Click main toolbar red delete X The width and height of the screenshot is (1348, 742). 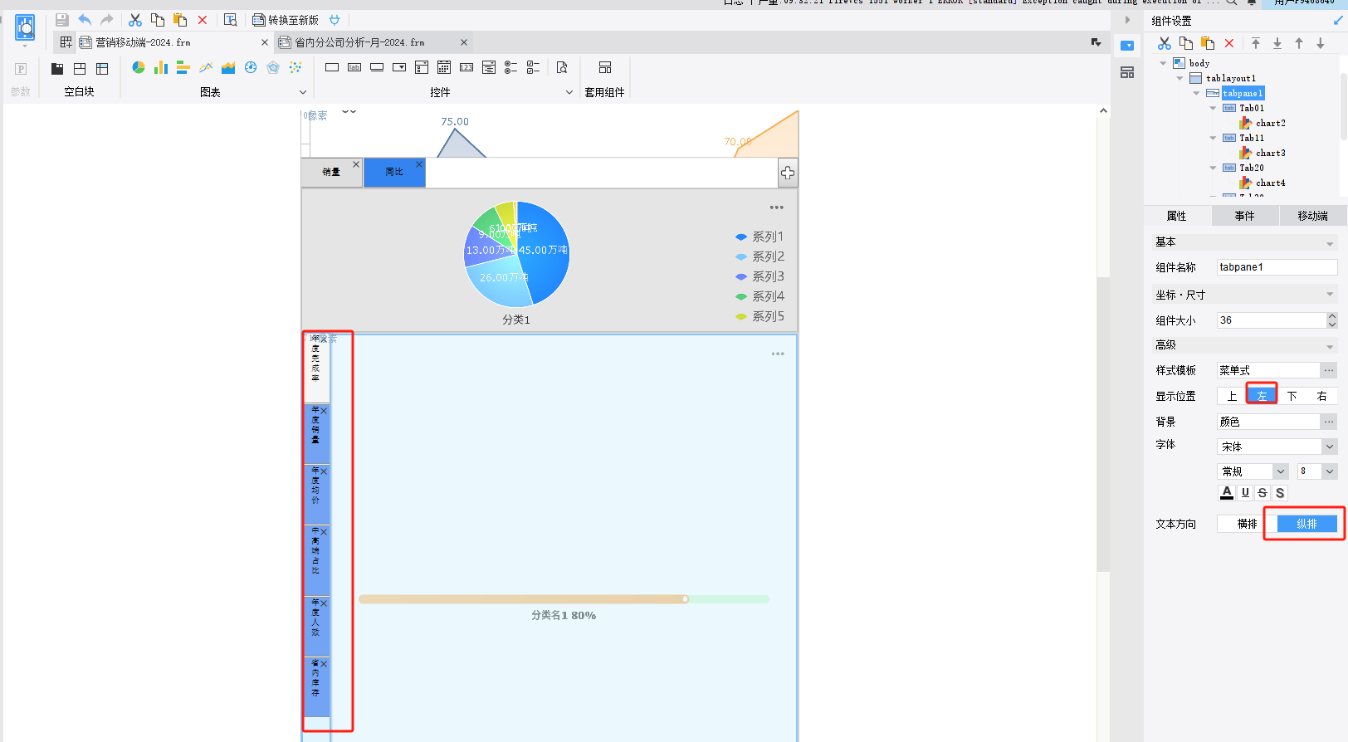(203, 20)
